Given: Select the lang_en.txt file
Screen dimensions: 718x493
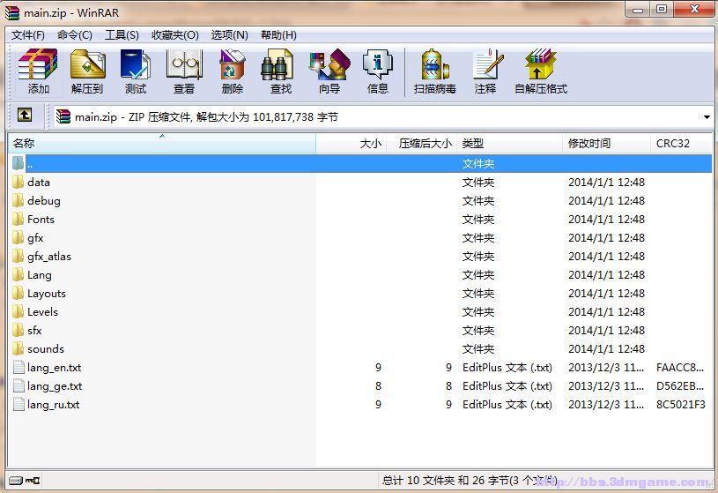Looking at the screenshot, I should (x=54, y=368).
